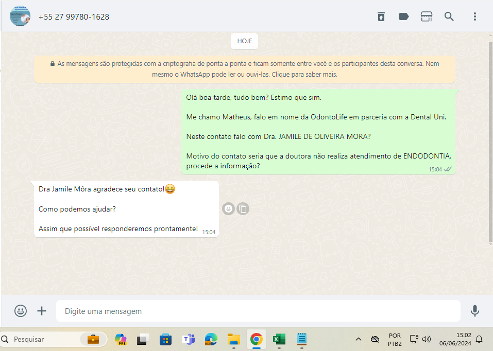Screen dimensions: 493x351
Task: Click the contact's profile picture
Action: tap(20, 16)
